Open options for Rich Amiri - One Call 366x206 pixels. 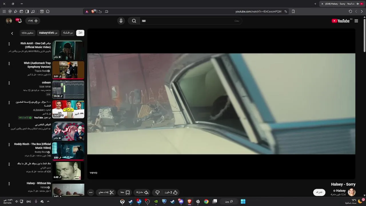click(x=9, y=44)
